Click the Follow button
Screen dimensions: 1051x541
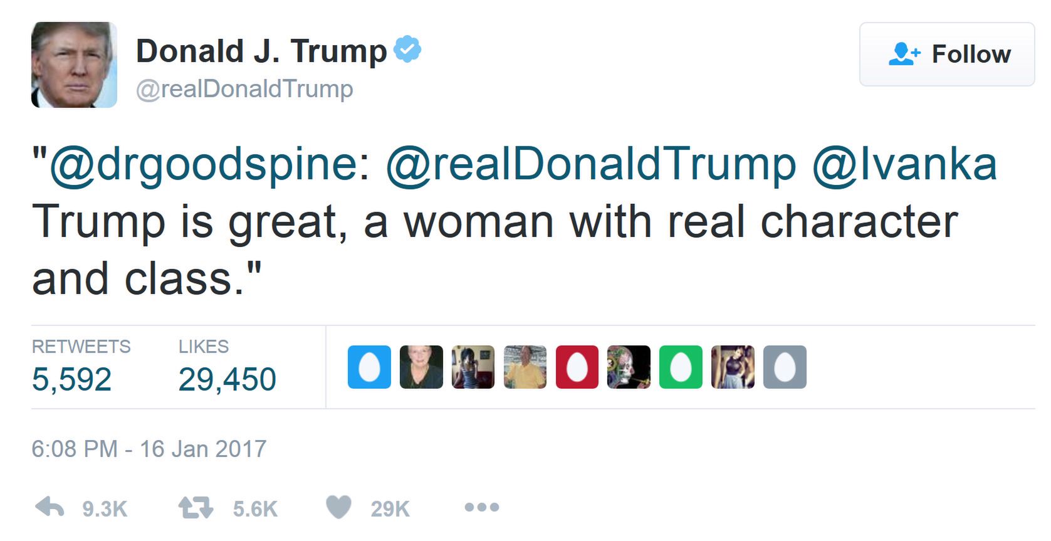click(x=946, y=55)
